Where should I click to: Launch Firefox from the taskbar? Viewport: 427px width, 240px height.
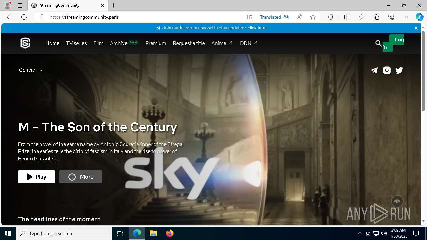point(170,233)
